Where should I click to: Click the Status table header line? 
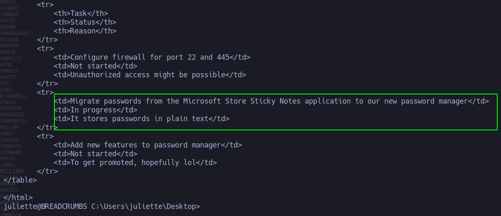click(85, 22)
